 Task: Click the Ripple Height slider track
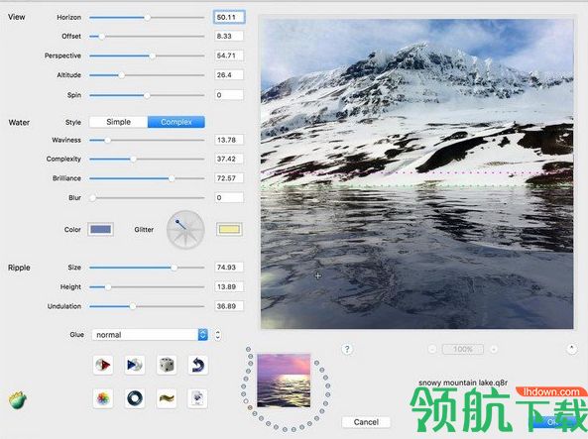click(147, 287)
